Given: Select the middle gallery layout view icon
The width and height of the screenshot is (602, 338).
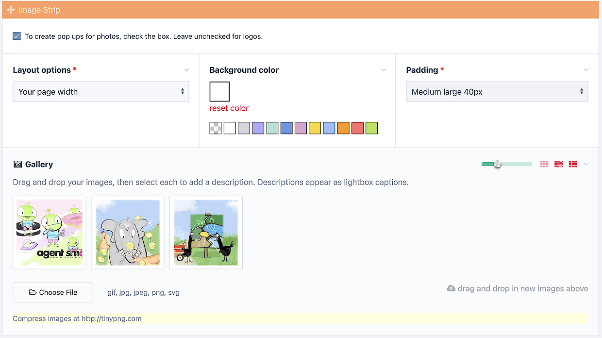Looking at the screenshot, I should [558, 164].
